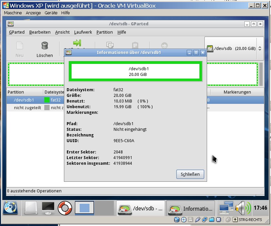Click the UUID value 9EE5-C60A
271x226 pixels.
pyautogui.click(x=124, y=141)
